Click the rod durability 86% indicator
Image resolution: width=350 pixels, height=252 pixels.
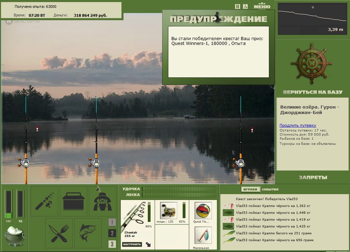[149, 212]
